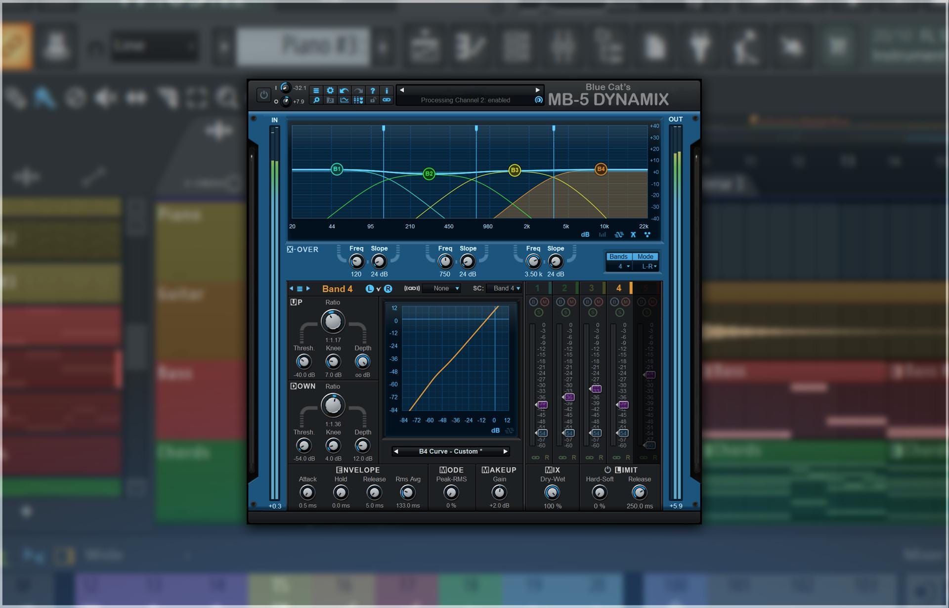Go to next B4 curve preset

[x=505, y=451]
